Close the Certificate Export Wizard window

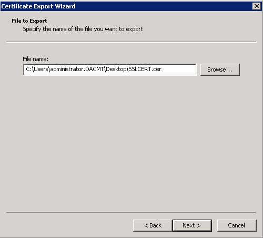[257, 6]
